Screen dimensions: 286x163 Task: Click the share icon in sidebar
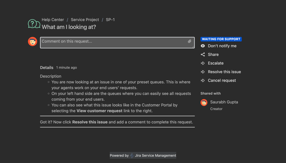203,55
